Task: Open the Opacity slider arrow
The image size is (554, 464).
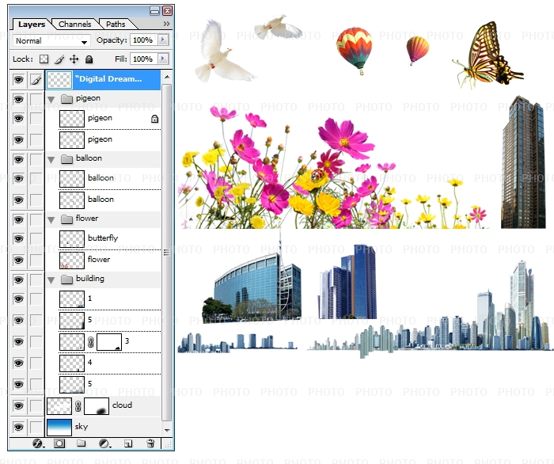Action: point(163,40)
